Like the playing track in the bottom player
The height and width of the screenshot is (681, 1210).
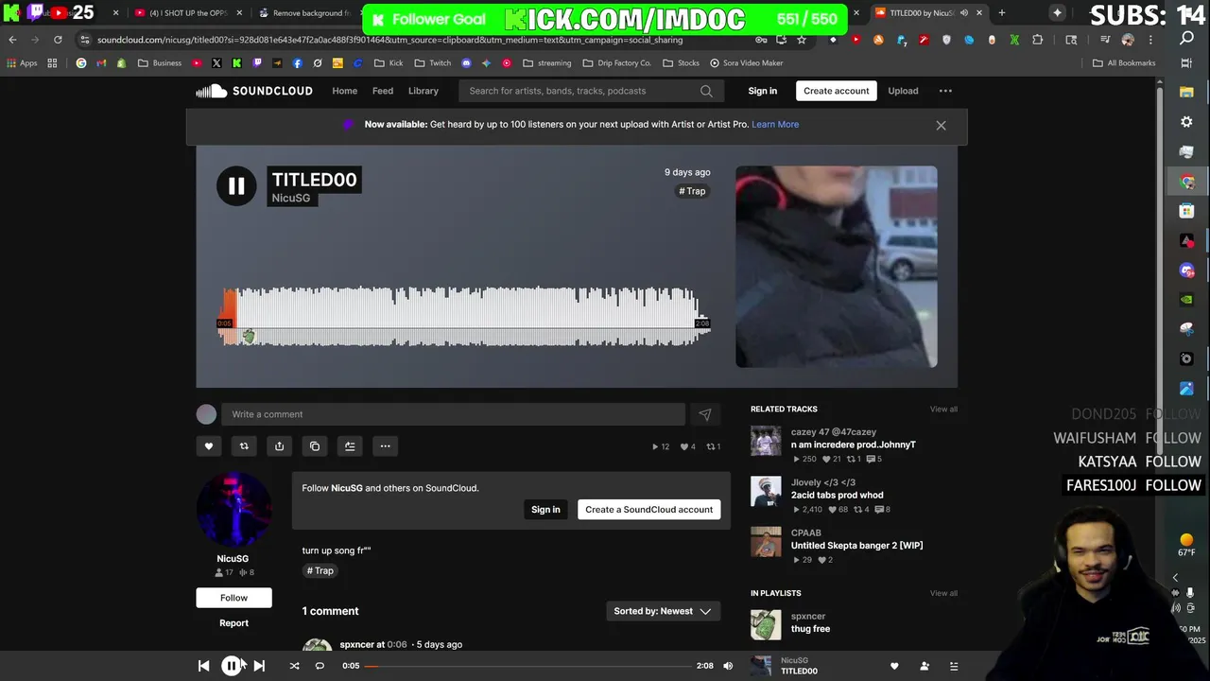tap(894, 666)
